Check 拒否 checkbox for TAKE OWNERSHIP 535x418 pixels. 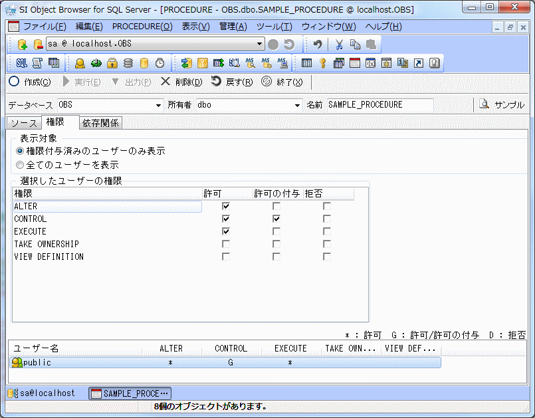click(x=326, y=244)
